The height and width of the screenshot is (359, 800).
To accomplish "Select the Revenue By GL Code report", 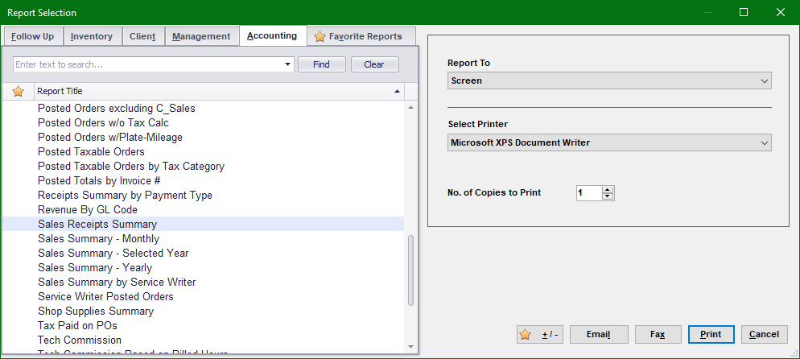I will pos(88,209).
